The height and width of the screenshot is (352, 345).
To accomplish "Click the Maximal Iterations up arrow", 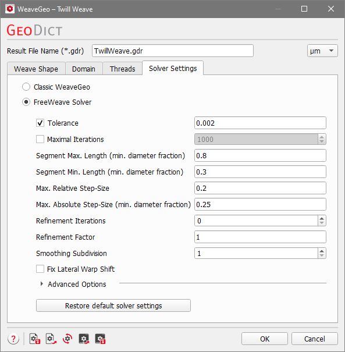I will coord(322,137).
